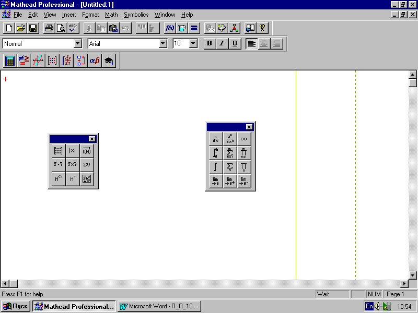
Task: Insert the cross product operator
Action: 73,164
